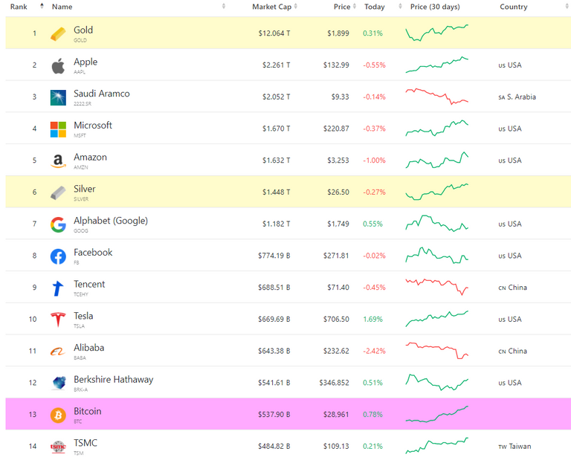Screen dimensions: 571x460
Task: Click Facebook's $774.19 B market cap
Action: point(274,256)
